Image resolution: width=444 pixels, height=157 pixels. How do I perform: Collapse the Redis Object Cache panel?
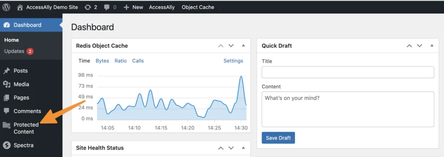pyautogui.click(x=243, y=46)
